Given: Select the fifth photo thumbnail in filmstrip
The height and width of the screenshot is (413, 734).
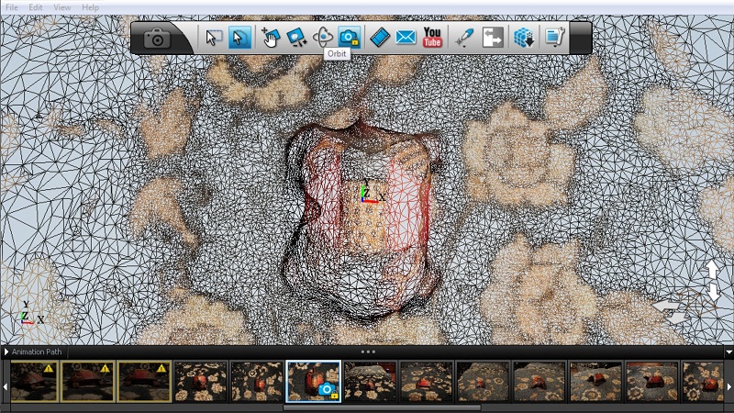Looking at the screenshot, I should tap(257, 382).
